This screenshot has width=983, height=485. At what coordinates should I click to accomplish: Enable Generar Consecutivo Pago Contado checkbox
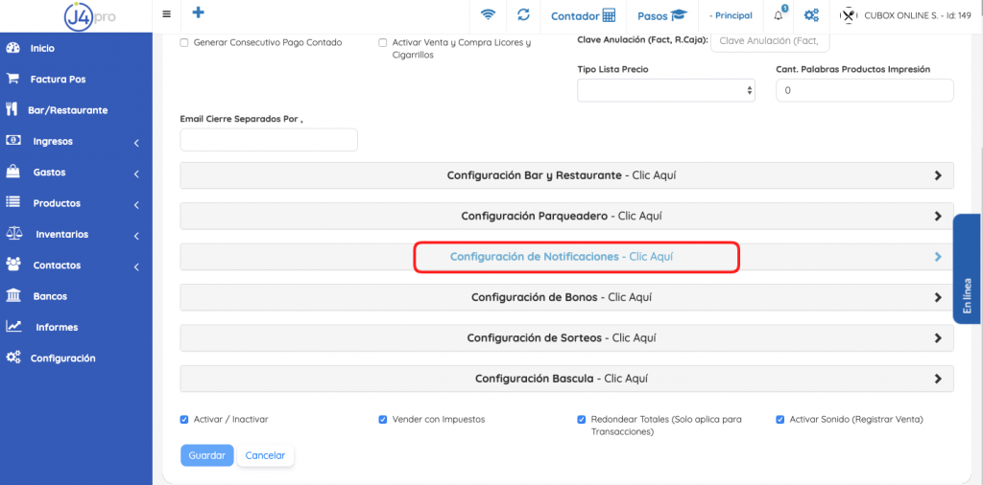184,43
